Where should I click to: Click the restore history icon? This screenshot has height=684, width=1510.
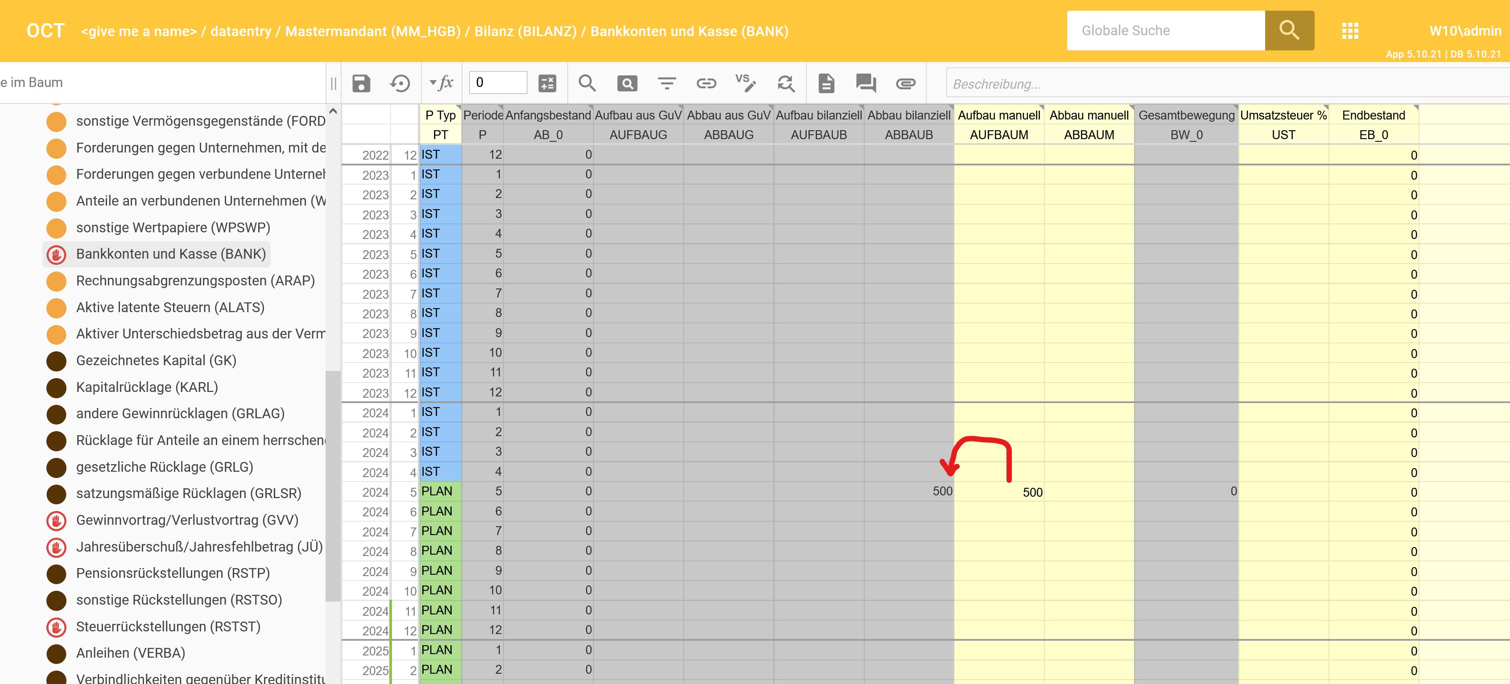400,83
